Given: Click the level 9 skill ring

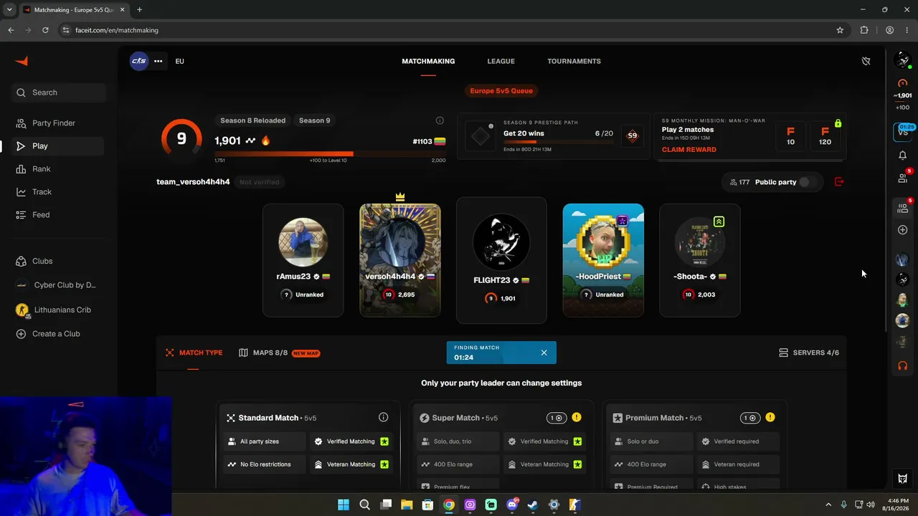Looking at the screenshot, I should pos(181,138).
